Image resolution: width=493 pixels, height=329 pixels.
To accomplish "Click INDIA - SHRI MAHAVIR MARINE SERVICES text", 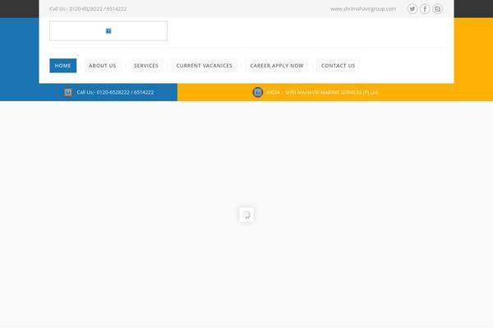I will (x=323, y=92).
